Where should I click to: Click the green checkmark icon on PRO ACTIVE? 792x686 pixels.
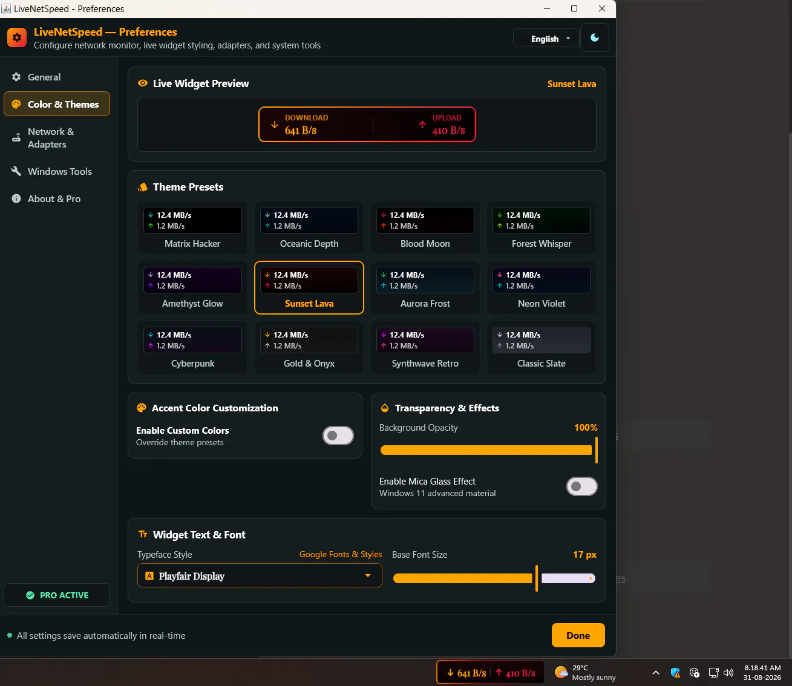[x=30, y=595]
